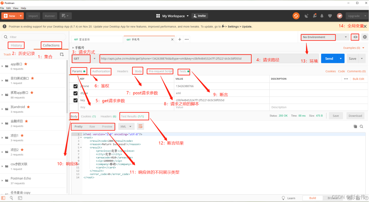Image resolution: width=369 pixels, height=202 pixels.
Task: Toggle line wrap icon next to XML
Action: pos(140,126)
